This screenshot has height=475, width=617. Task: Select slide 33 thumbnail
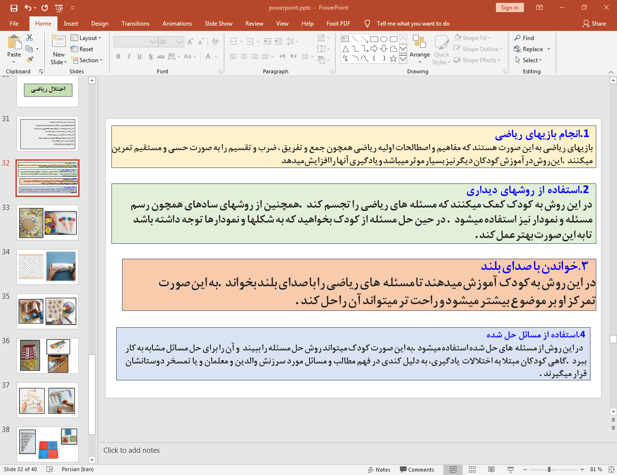[x=47, y=223]
